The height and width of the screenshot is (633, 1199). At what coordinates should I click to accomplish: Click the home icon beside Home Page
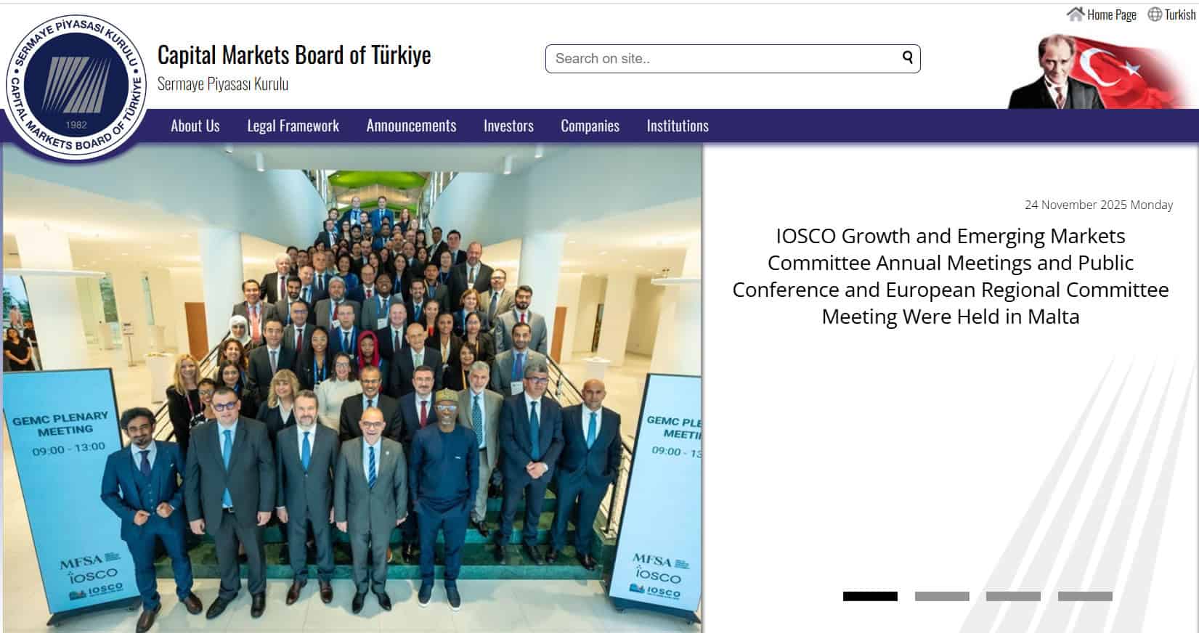1075,14
